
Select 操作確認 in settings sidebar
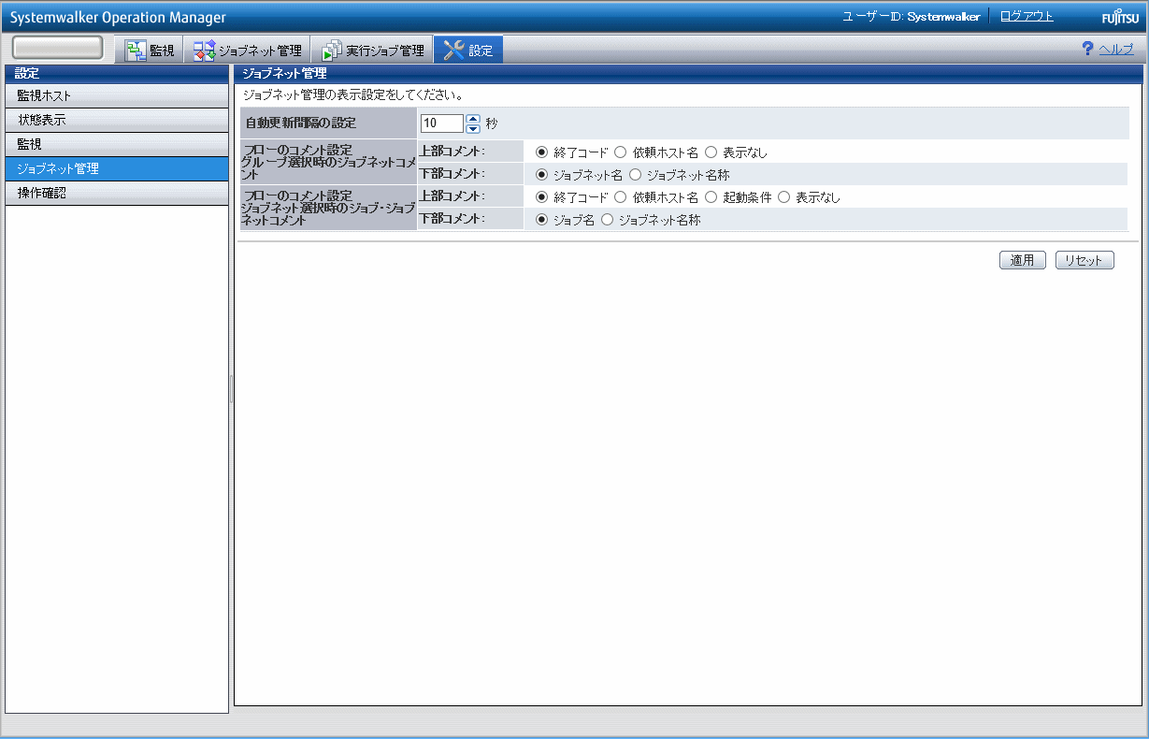click(x=117, y=193)
